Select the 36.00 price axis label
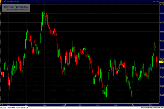 pyautogui.click(x=161, y=95)
